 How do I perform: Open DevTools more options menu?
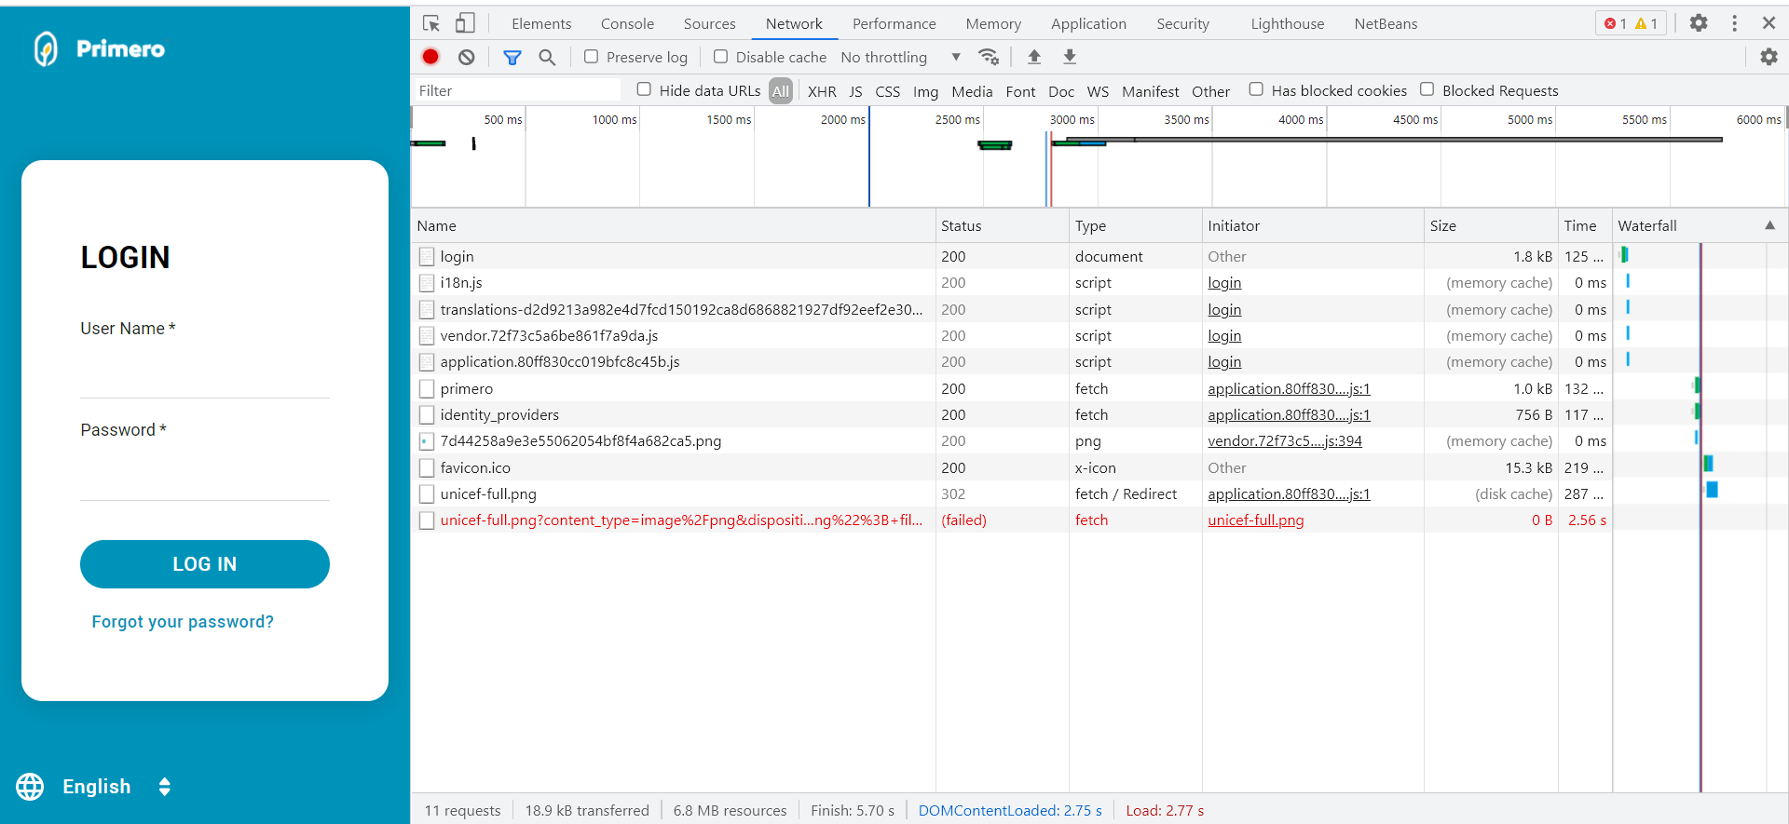[1734, 23]
